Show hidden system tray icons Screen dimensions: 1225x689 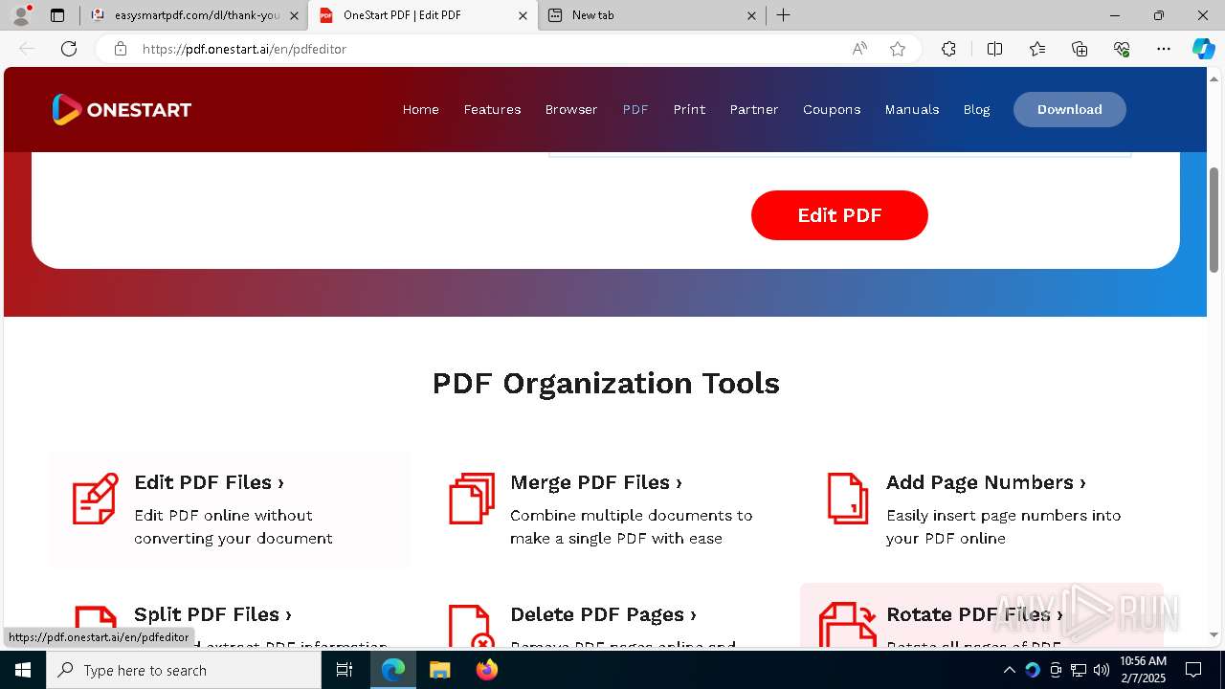coord(1009,670)
